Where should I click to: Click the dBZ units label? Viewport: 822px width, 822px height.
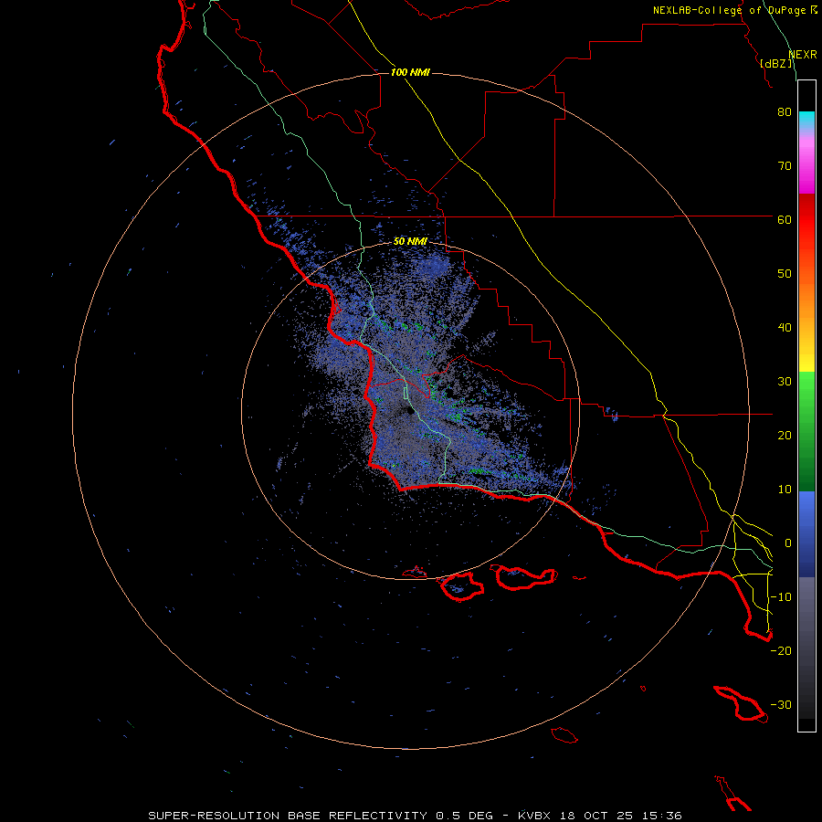[x=775, y=64]
